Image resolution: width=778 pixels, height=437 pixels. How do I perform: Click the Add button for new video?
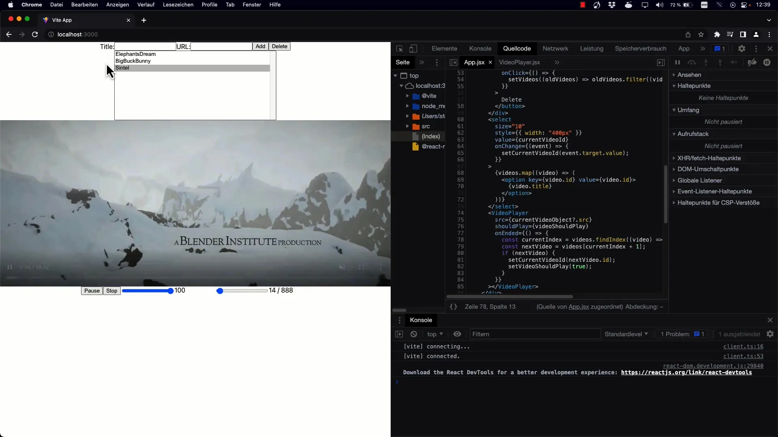tap(261, 47)
